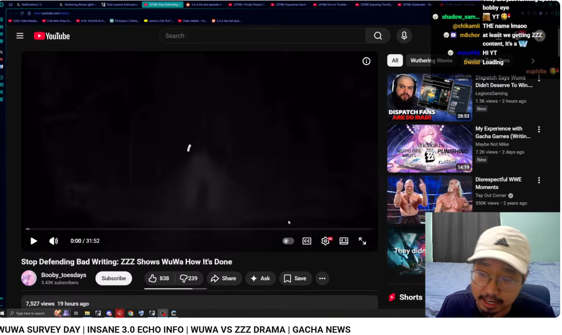The height and width of the screenshot is (335, 562).
Task: Subscribe to Booby_toesdays
Action: (x=114, y=278)
